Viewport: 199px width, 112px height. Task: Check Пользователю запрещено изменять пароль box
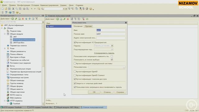point(112,56)
